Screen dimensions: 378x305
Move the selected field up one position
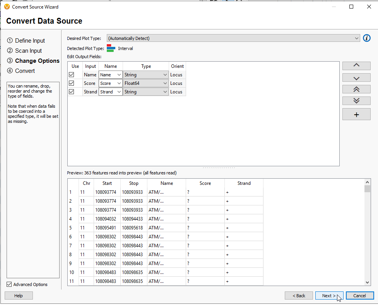[x=356, y=65]
